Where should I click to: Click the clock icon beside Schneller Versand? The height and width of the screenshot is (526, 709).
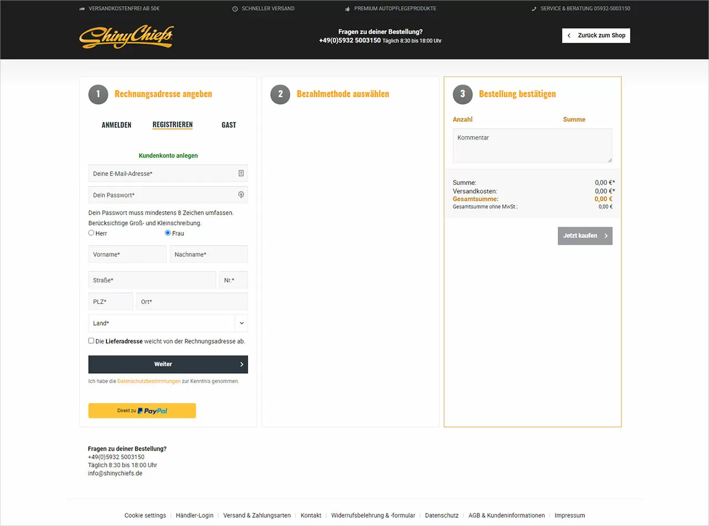click(235, 8)
